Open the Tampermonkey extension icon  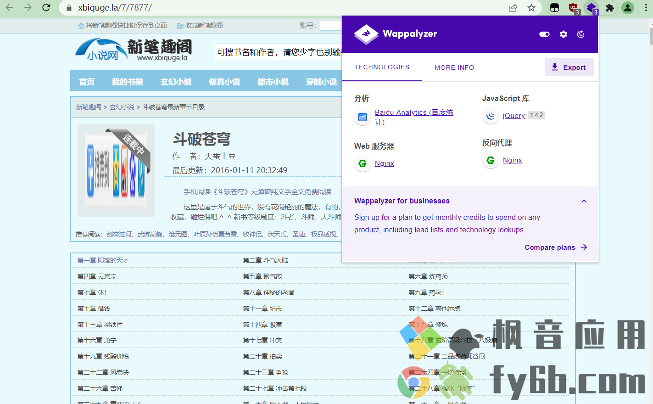tap(555, 8)
